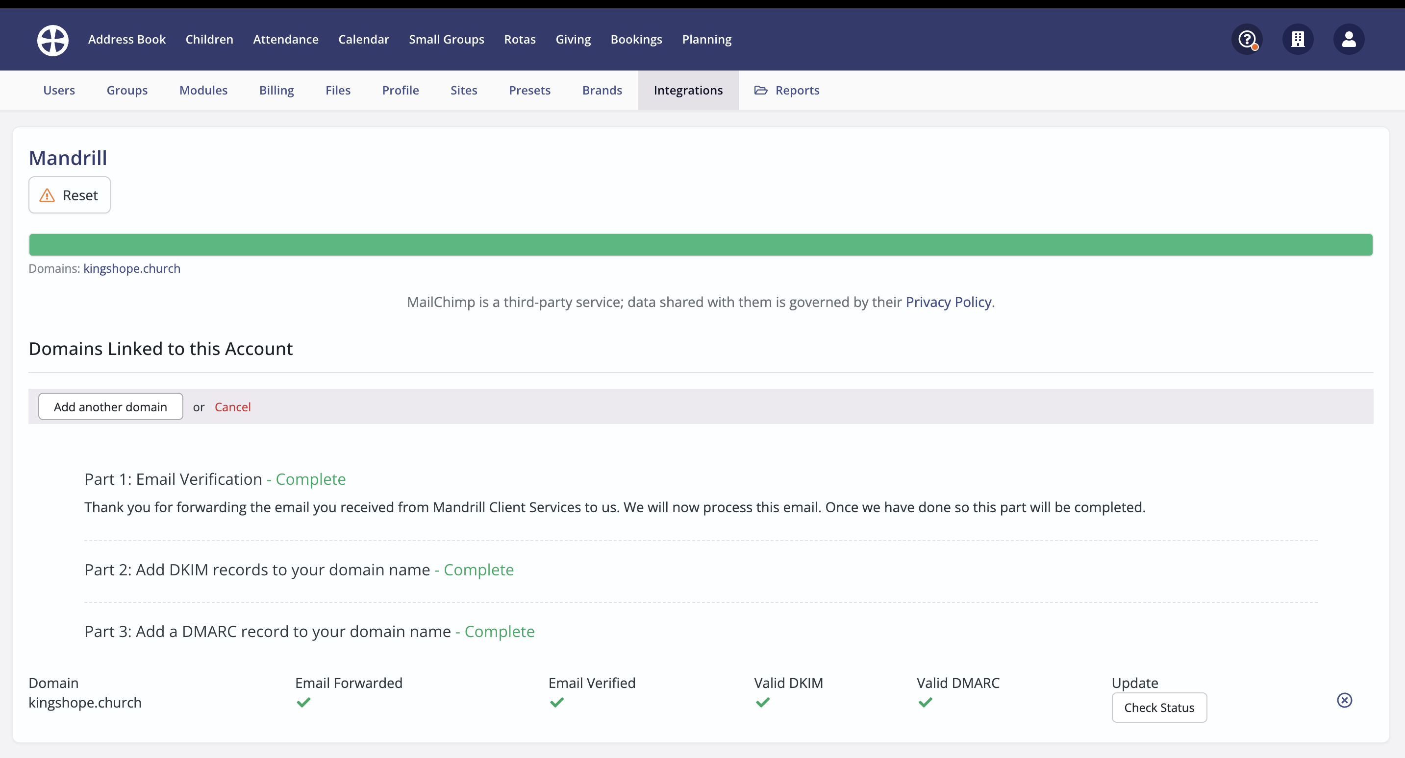Open Children module
This screenshot has width=1405, height=758.
(209, 39)
